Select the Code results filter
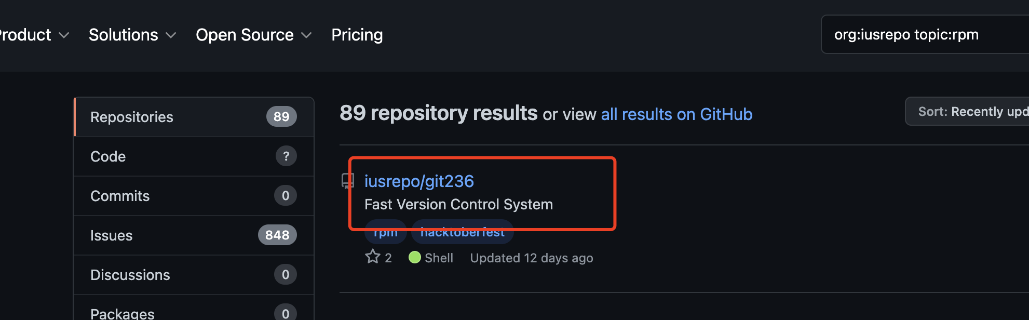The height and width of the screenshot is (320, 1029). [x=194, y=156]
